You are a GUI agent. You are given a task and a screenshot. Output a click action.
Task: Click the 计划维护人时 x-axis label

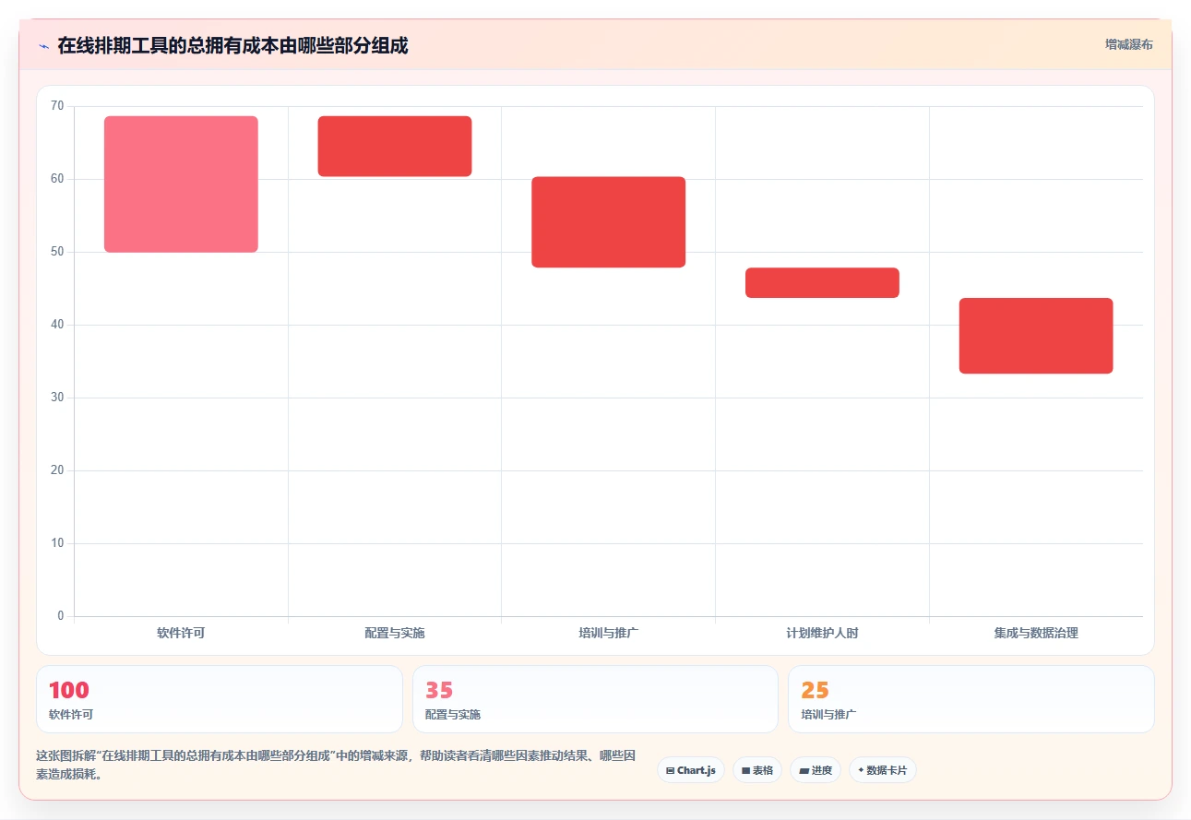pyautogui.click(x=822, y=634)
